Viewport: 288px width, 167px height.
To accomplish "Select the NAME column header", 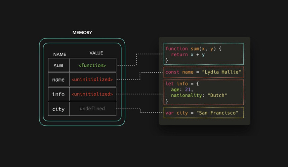I will tap(60, 54).
